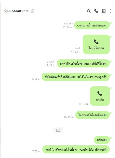This screenshot has height=158, width=115.
Task: Select the message sent at 7.53 น.
Action: pyautogui.click(x=76, y=149)
